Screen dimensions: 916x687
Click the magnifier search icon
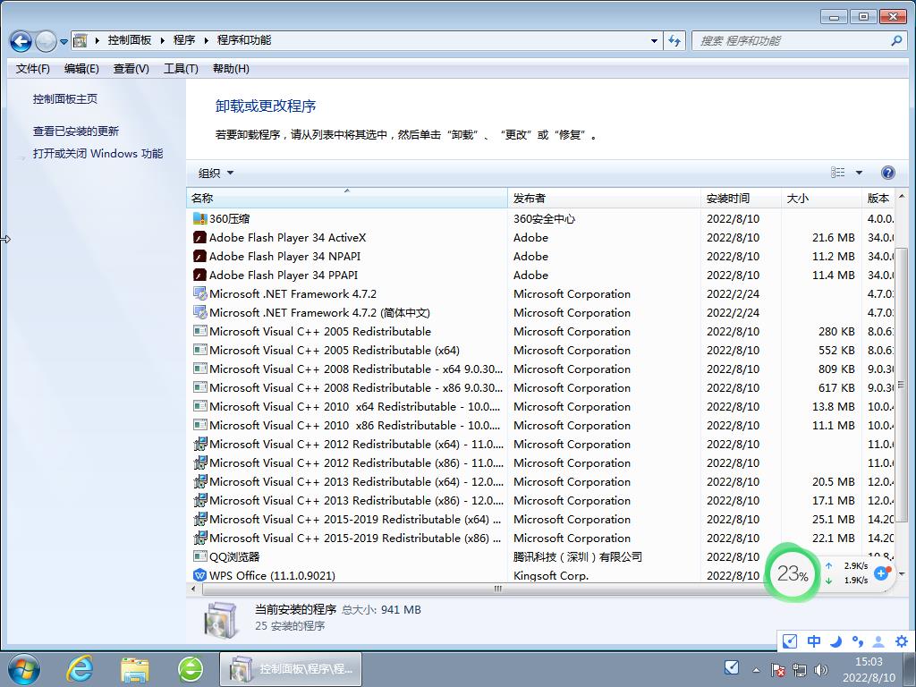point(896,41)
